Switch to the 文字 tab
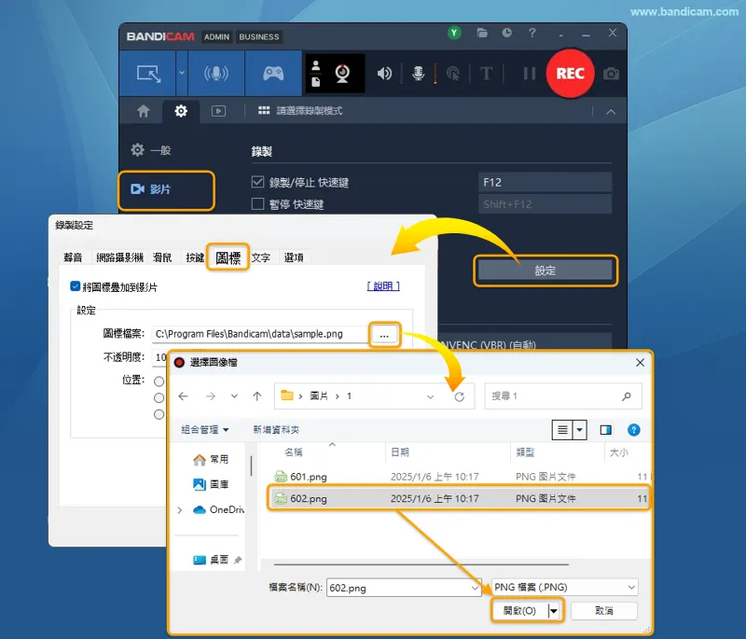Viewport: 746px width, 639px height. [261, 257]
